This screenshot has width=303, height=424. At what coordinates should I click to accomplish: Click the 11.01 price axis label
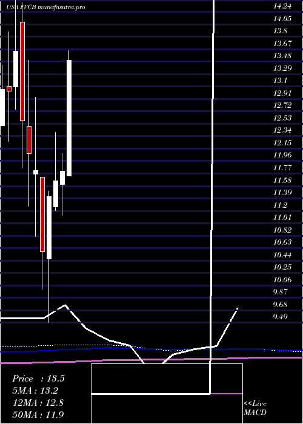pyautogui.click(x=282, y=217)
